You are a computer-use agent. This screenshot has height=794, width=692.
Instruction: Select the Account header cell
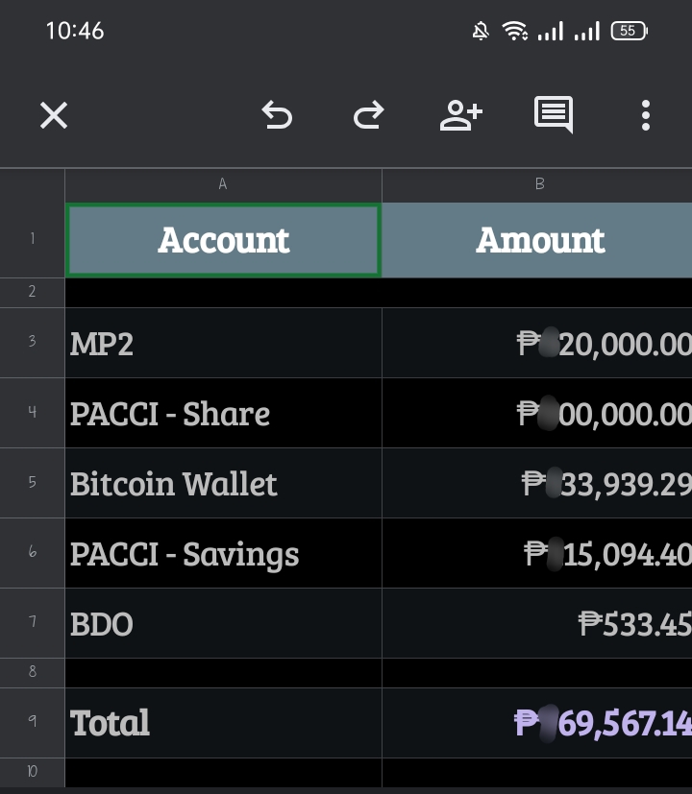point(223,239)
